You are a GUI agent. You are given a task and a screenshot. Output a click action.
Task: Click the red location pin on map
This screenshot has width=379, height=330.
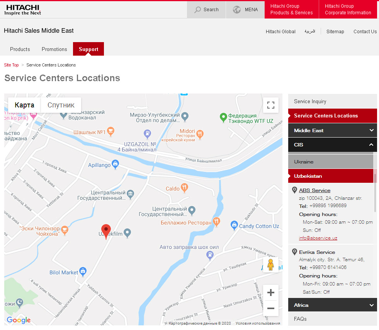tap(106, 231)
